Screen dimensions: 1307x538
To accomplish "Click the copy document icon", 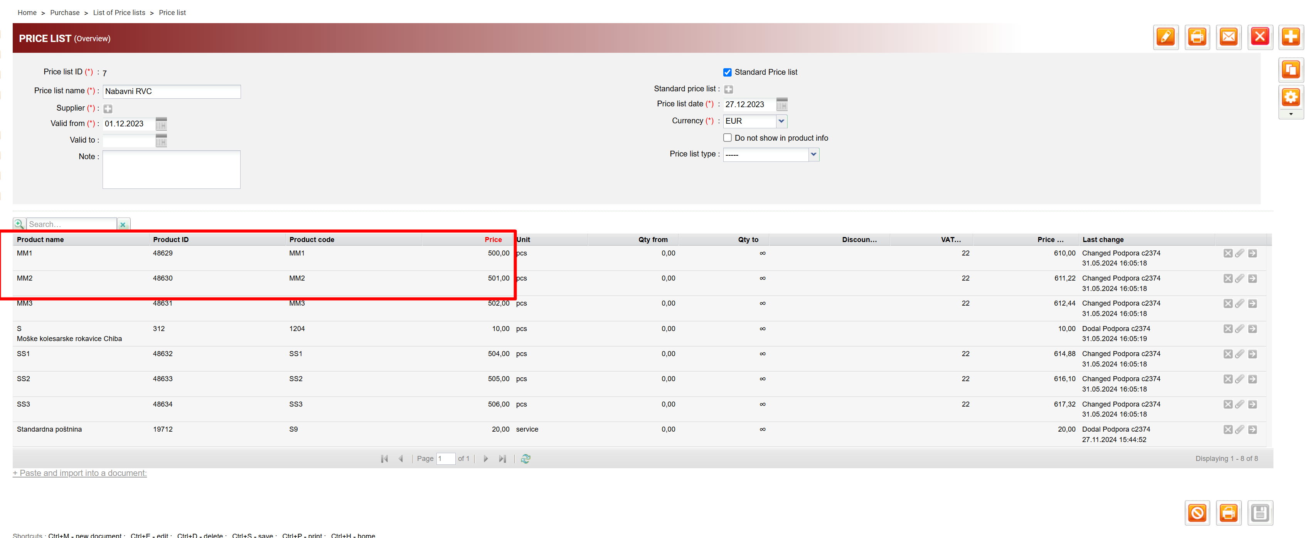I will 1290,69.
